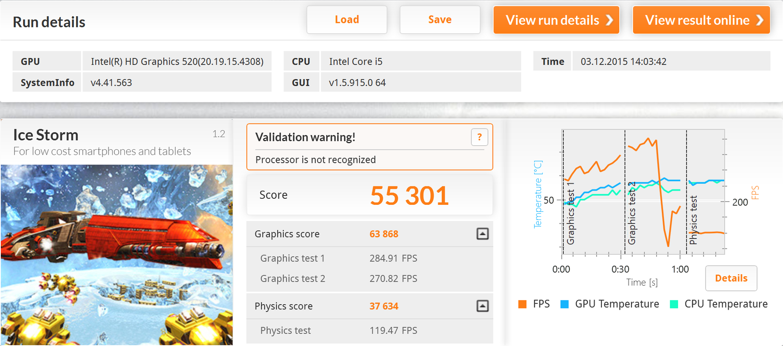This screenshot has height=346, width=783.
Task: Click the Run details heading
Action: [49, 22]
